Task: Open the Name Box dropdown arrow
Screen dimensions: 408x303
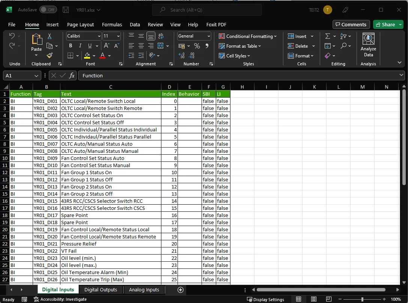Action: click(x=36, y=76)
